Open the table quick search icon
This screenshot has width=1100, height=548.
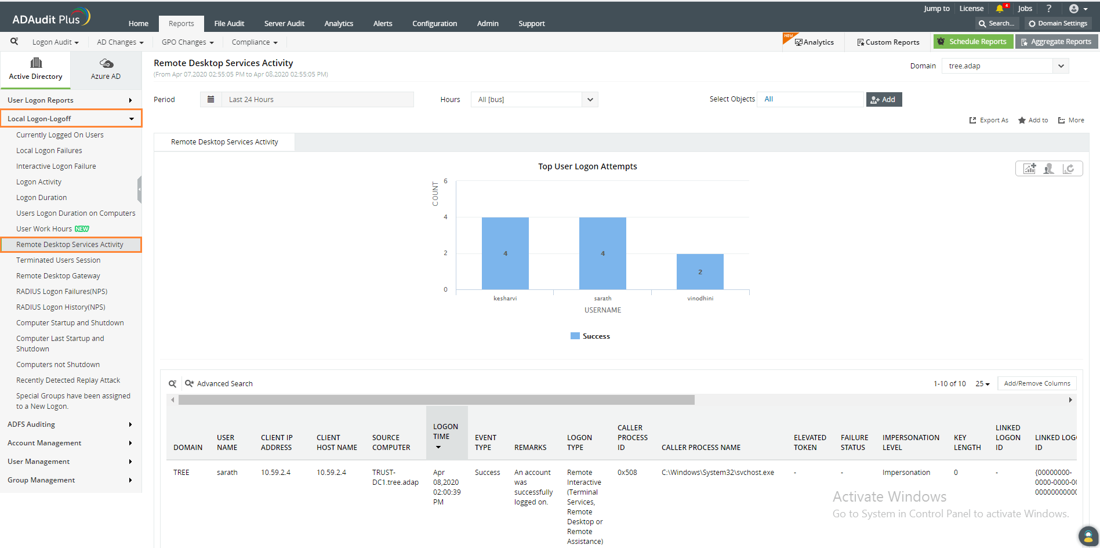[172, 384]
